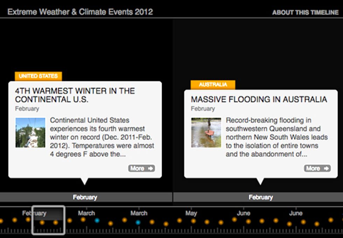This screenshot has height=238, width=343.
Task: Select the UNITED STATES orange tag
Action: [x=38, y=76]
